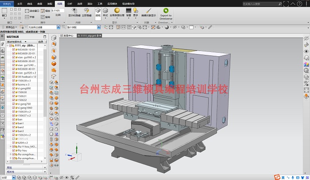Close the 1111_stp.prt document tab
Viewport: 310px width, 180px height.
point(100,35)
